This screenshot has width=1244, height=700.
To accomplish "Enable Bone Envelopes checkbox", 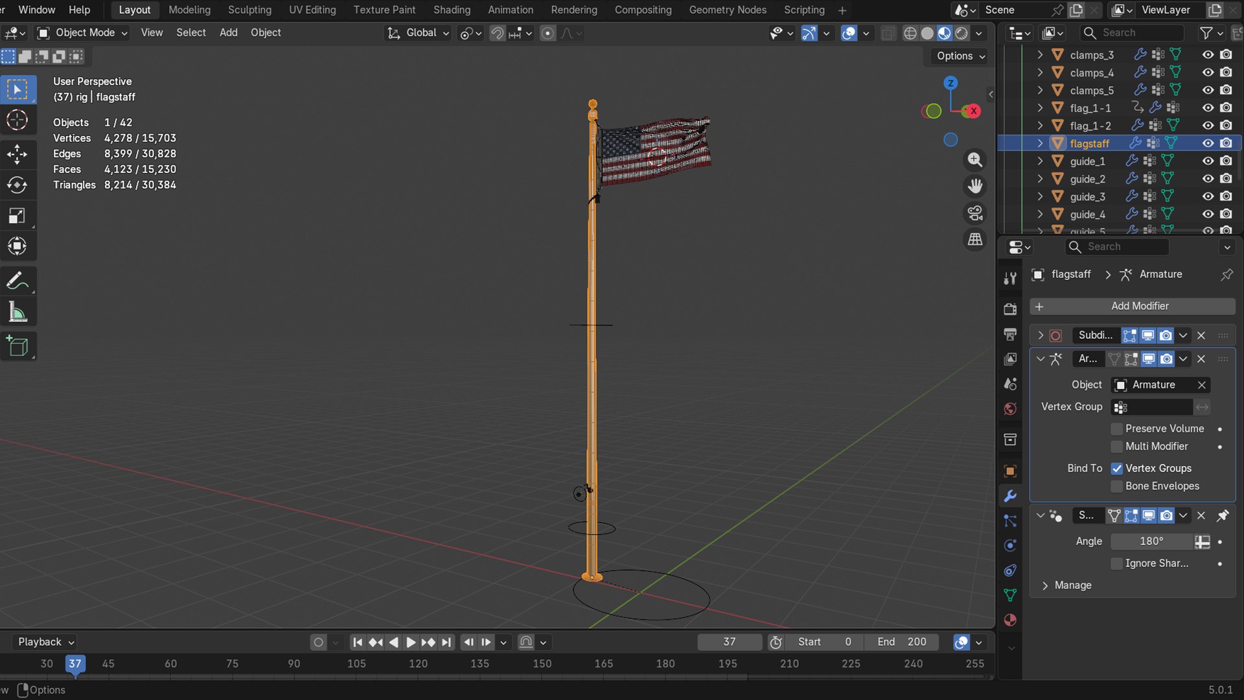I will coord(1116,486).
